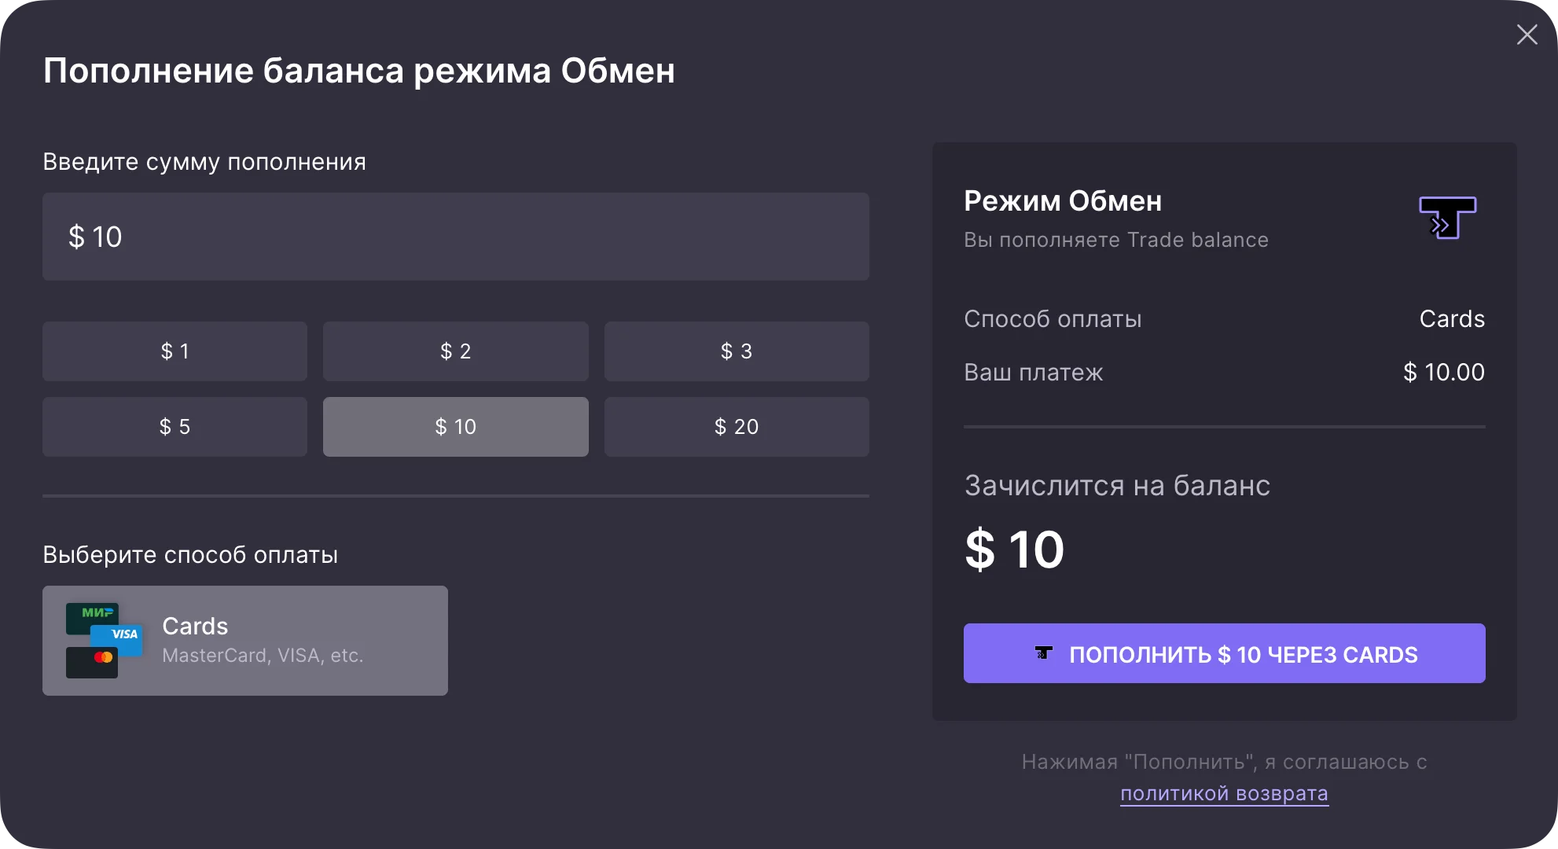Select the $ 5 preset amount
Image resolution: width=1558 pixels, height=849 pixels.
click(175, 427)
